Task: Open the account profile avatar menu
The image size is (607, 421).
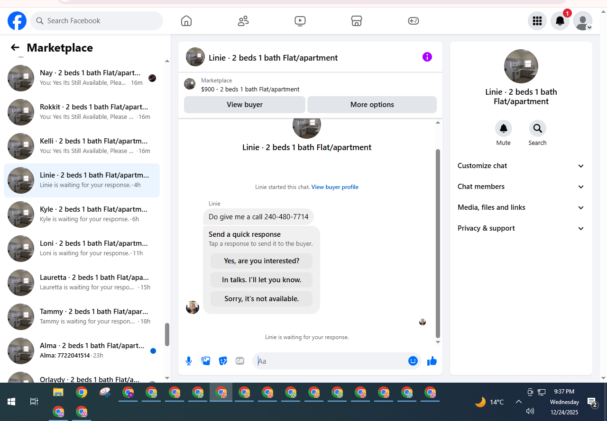Action: 583,21
